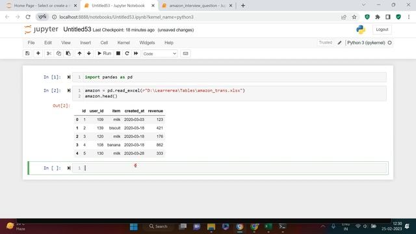Click the browser address bar
The image size is (416, 234).
coord(196,17)
